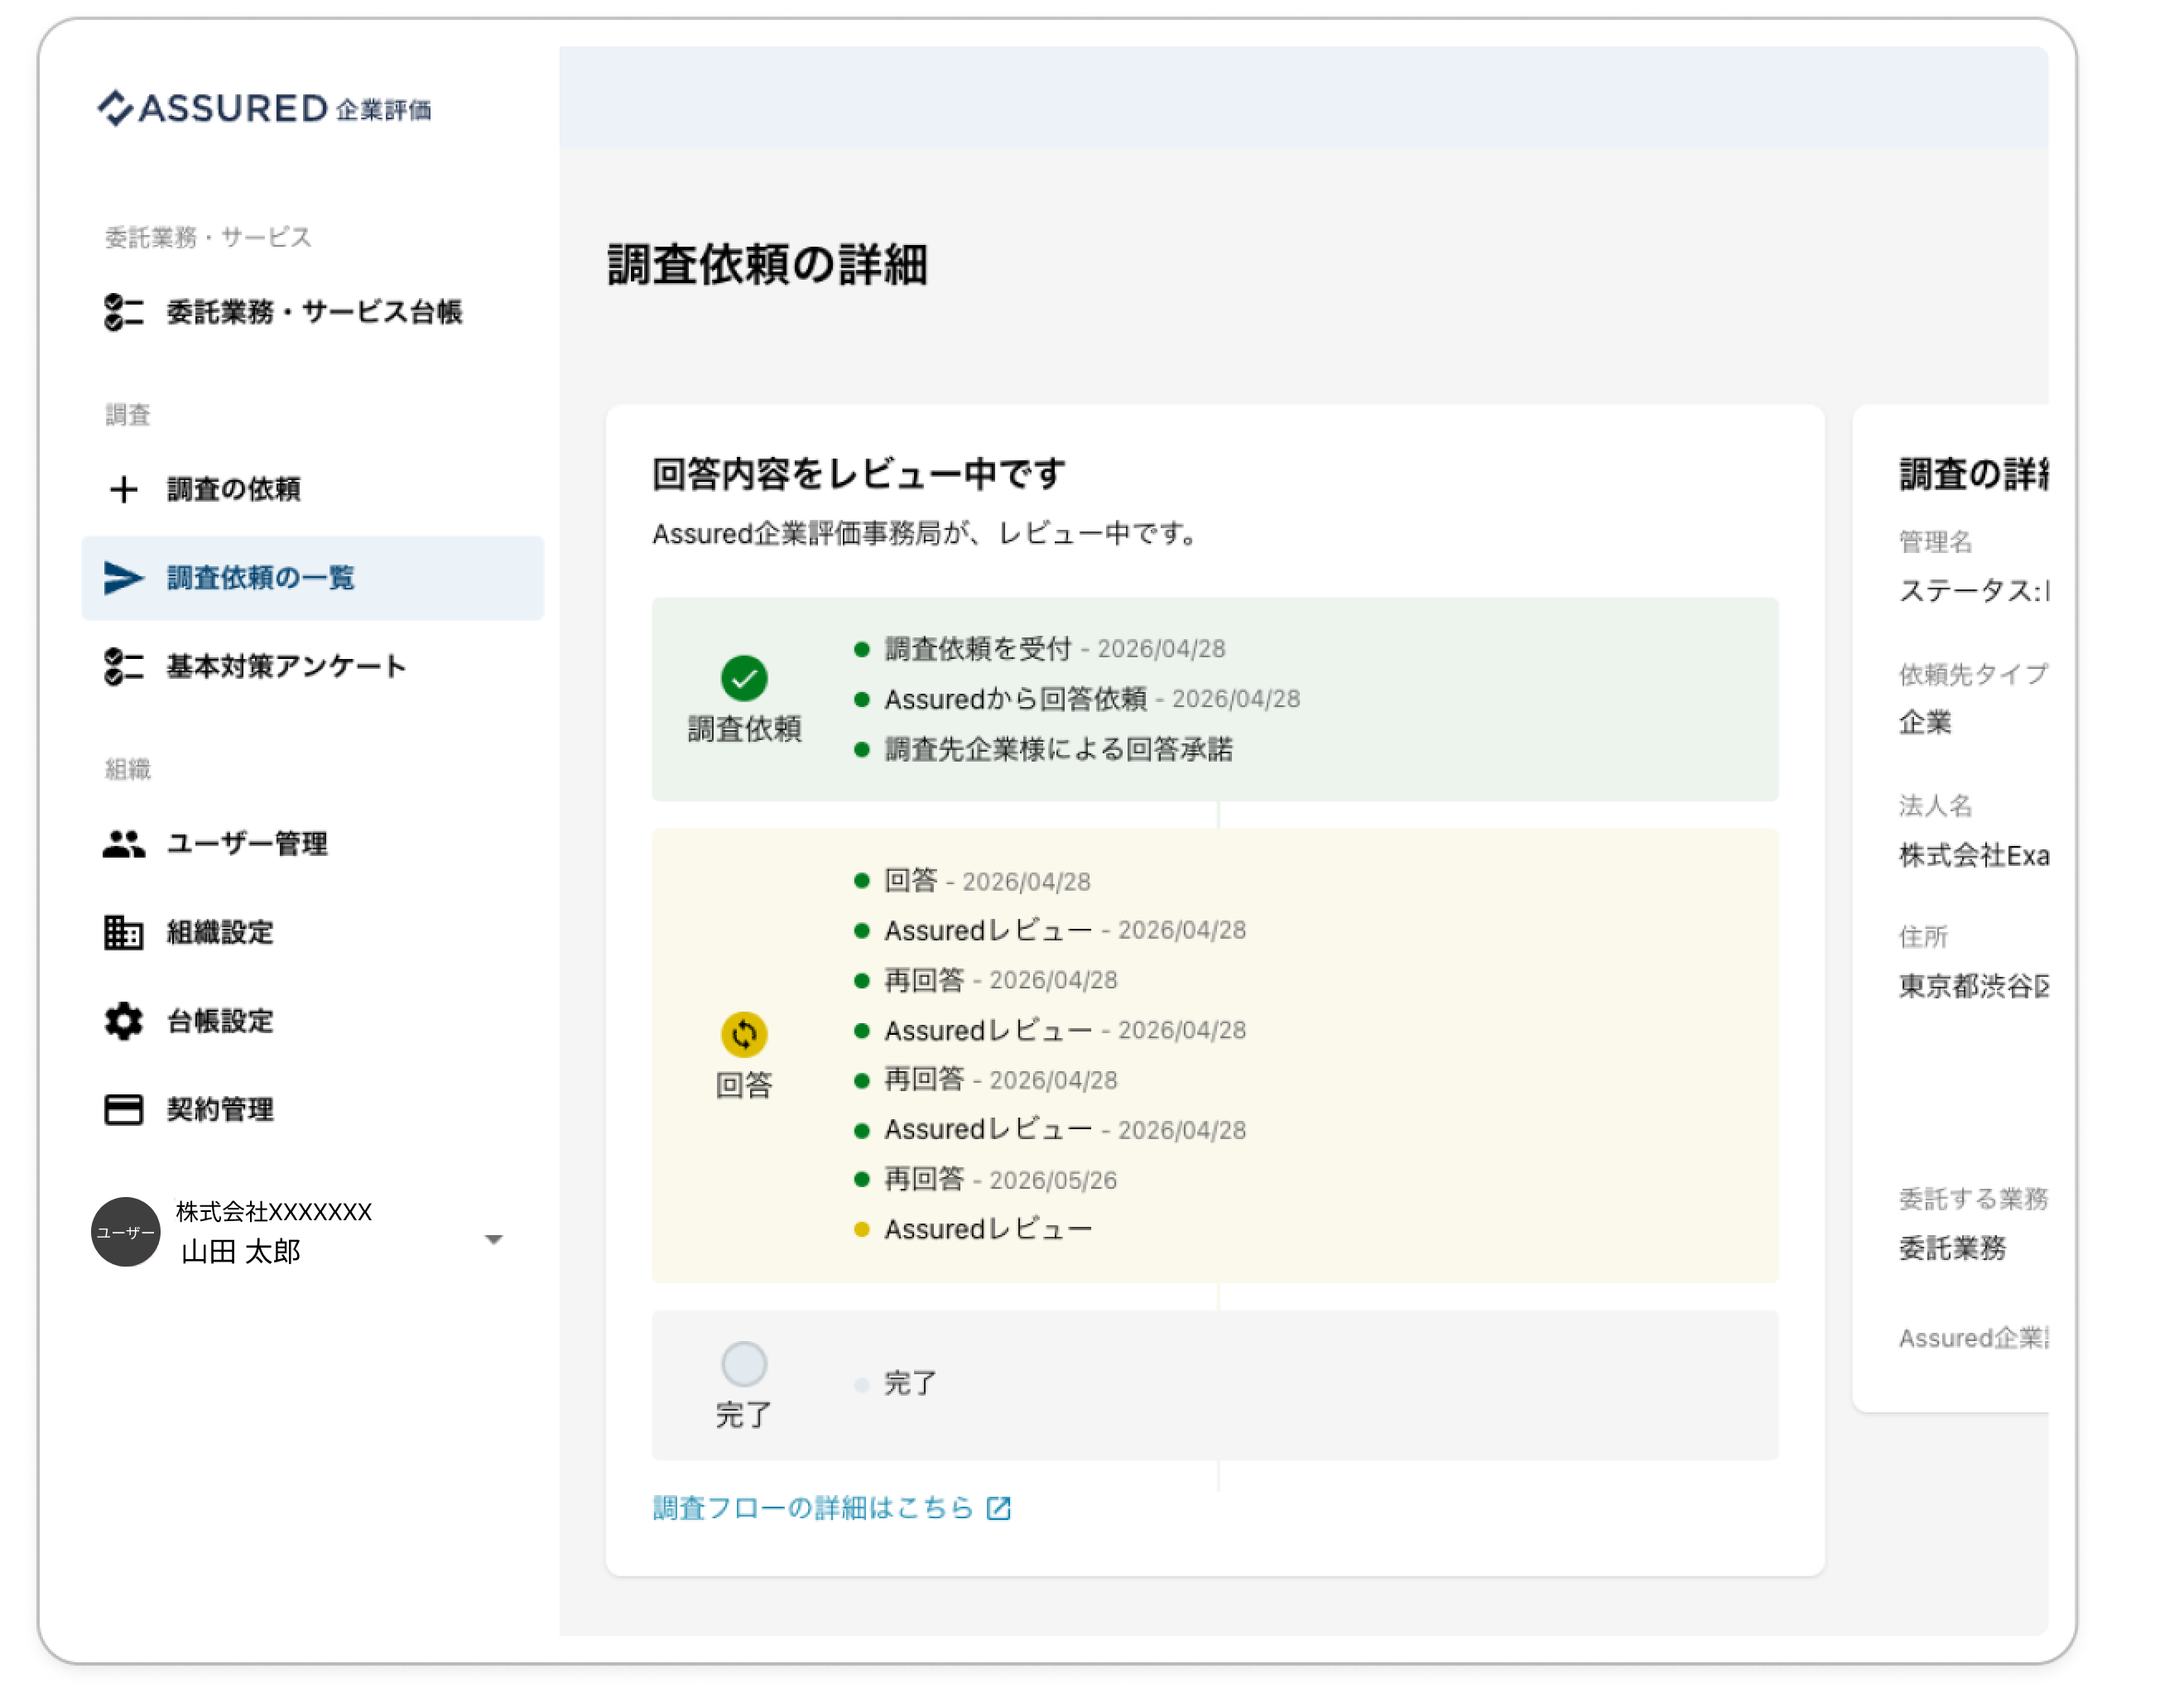2184x1707 pixels.
Task: Click the ユーザー avatar circle
Action: [126, 1233]
